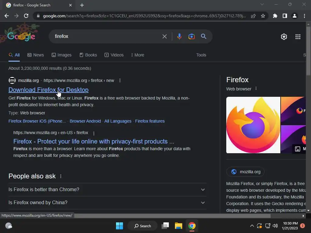Switch to the Books tab

[88, 55]
